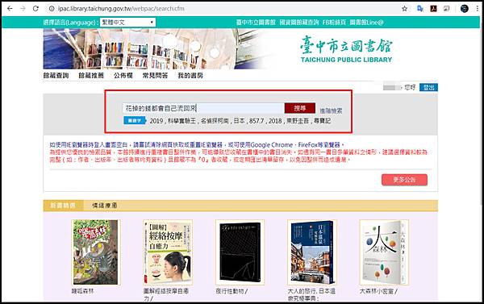Open 館藏查詢 in the navigation menu

point(56,75)
